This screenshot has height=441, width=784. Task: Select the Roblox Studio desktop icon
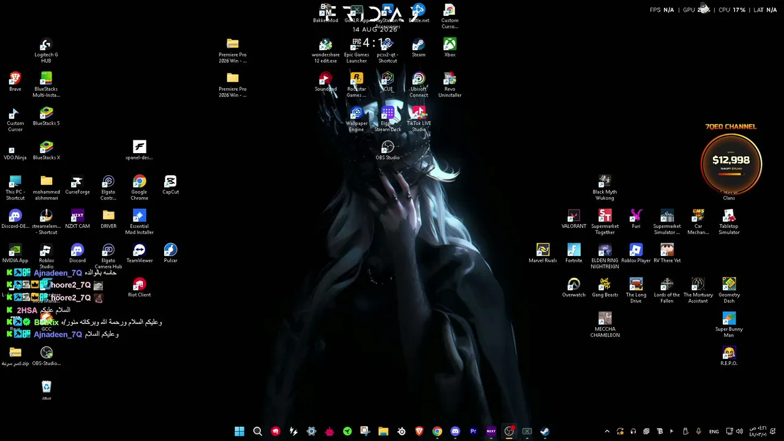coord(46,257)
